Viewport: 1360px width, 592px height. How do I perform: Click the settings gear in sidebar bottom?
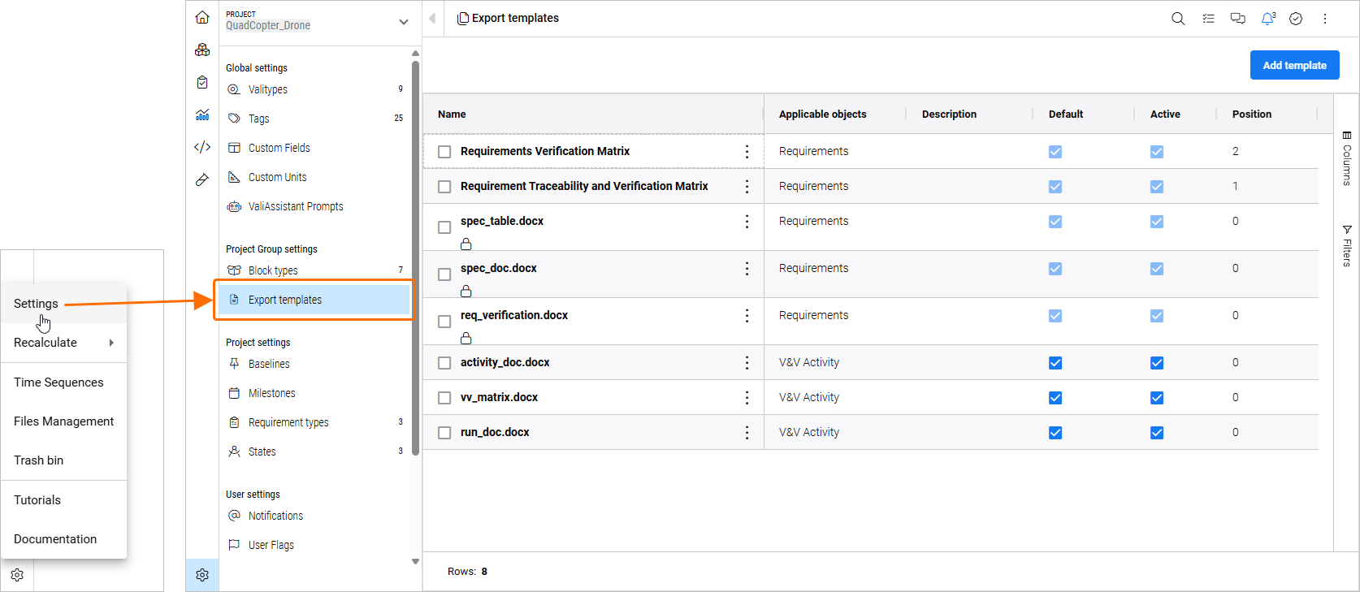[202, 575]
